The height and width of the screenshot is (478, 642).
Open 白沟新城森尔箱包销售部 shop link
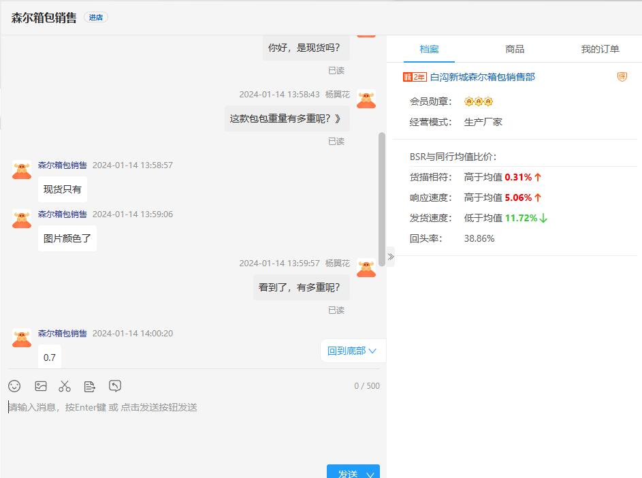(x=482, y=77)
